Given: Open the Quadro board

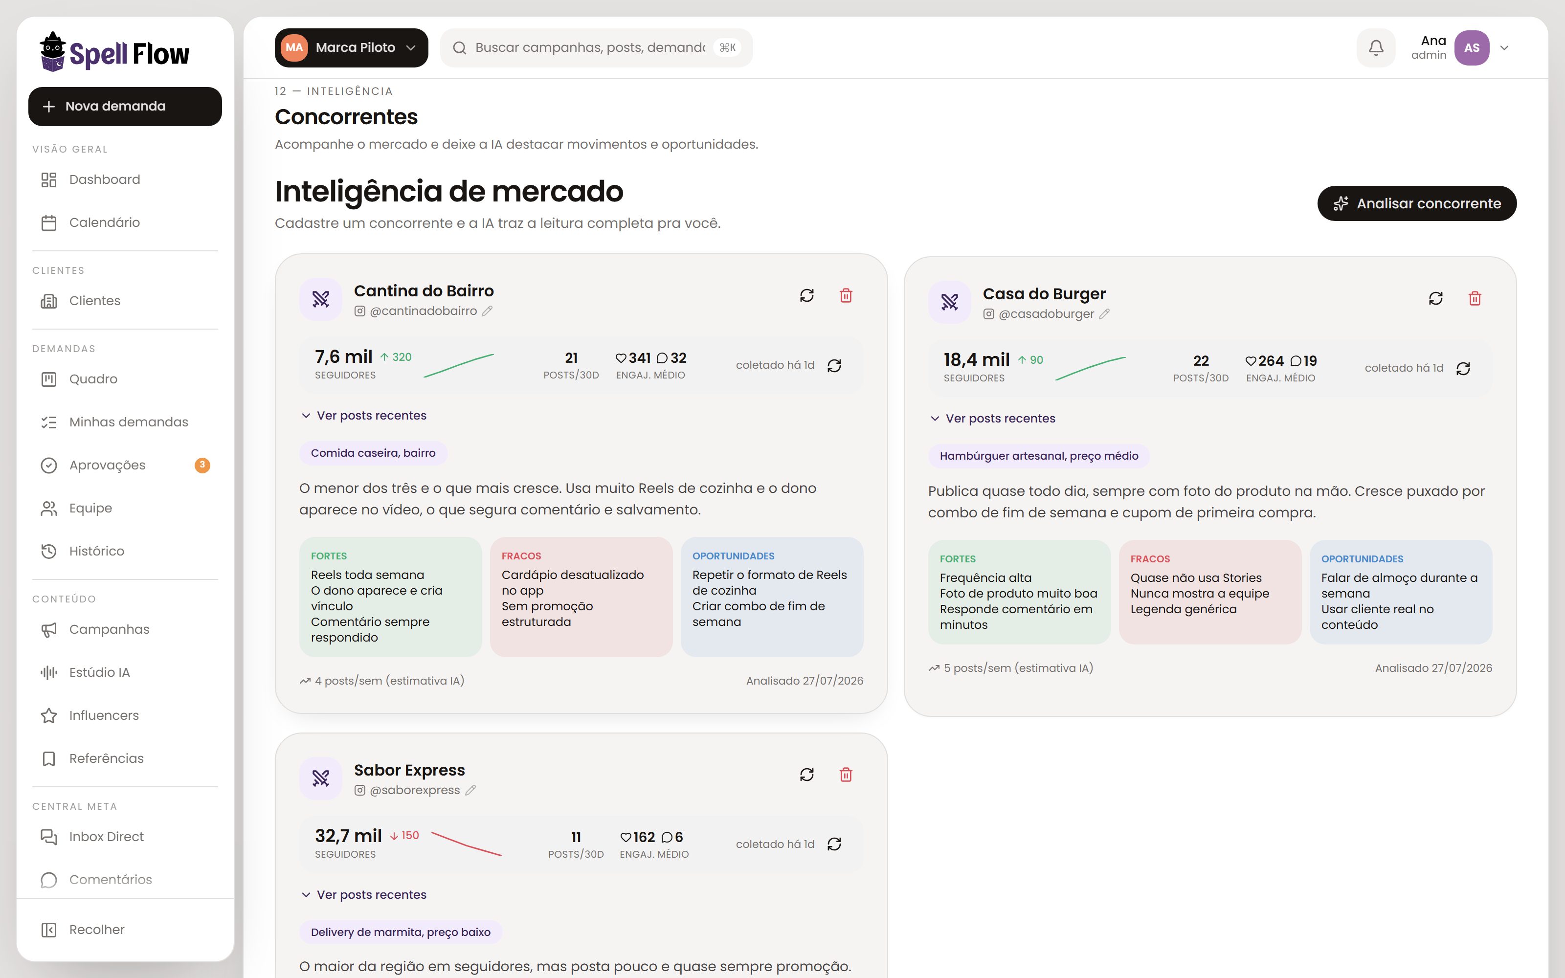Looking at the screenshot, I should coord(125,379).
